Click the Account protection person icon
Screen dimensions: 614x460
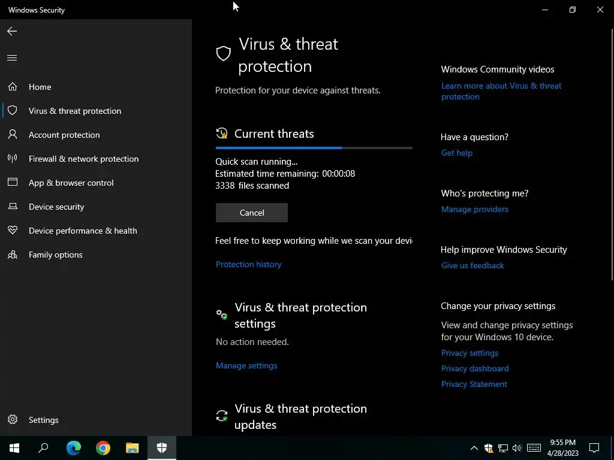tap(13, 135)
